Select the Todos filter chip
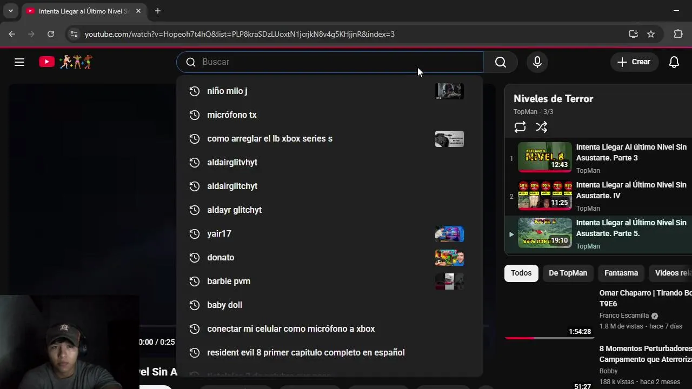 pyautogui.click(x=521, y=273)
